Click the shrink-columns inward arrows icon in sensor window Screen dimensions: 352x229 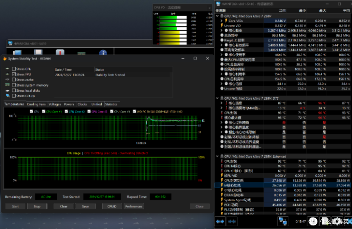tap(232, 222)
